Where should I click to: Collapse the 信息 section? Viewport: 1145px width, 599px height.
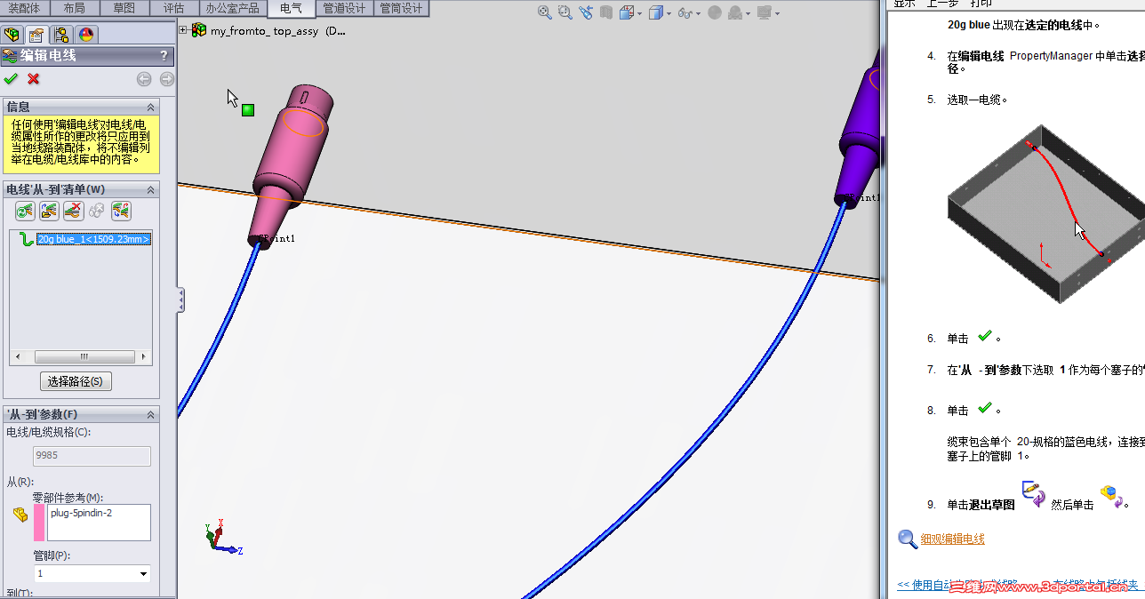150,107
